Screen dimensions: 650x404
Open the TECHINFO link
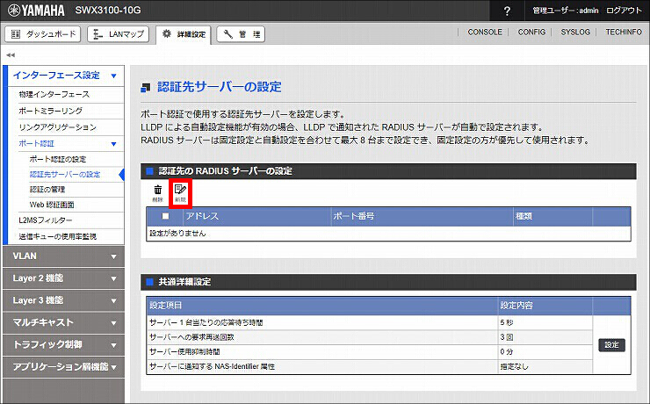point(624,32)
